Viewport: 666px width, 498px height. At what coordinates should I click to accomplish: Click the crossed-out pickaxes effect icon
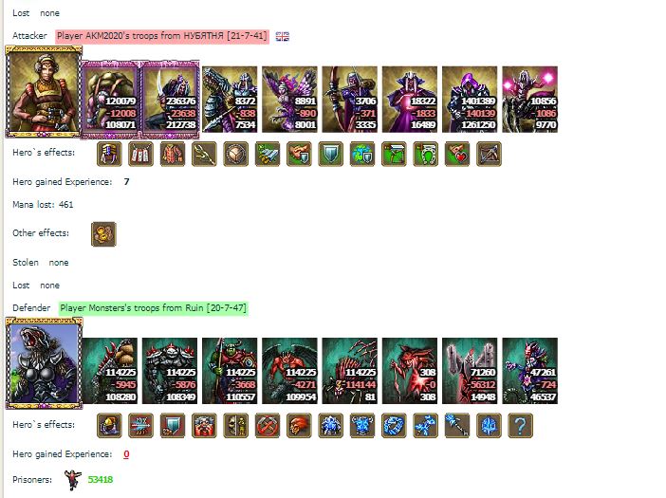tap(268, 425)
